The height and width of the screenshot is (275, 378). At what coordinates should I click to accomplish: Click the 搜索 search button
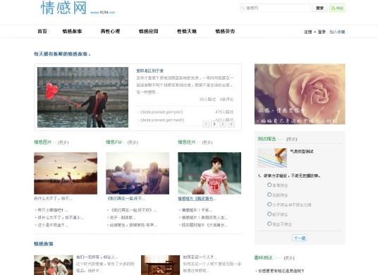[x=319, y=8]
